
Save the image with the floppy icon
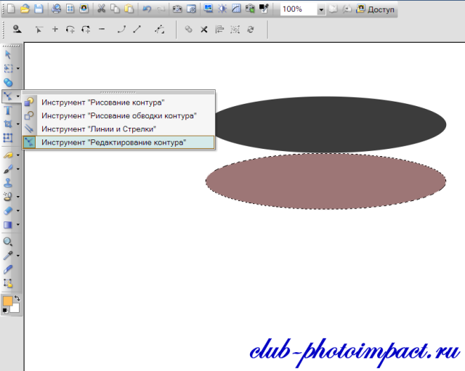tap(39, 9)
